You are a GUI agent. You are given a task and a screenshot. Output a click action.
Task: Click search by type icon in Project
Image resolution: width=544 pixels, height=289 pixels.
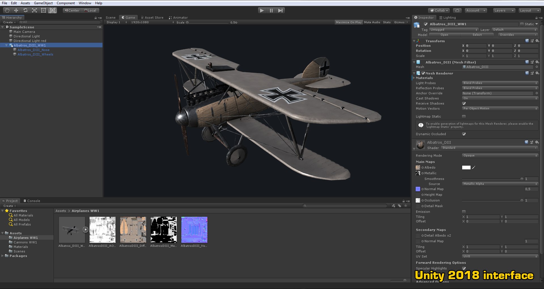click(x=394, y=206)
